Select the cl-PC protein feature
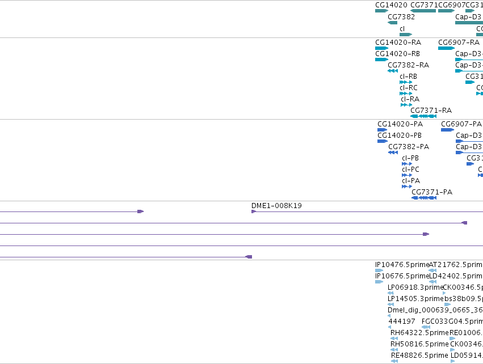 click(407, 175)
